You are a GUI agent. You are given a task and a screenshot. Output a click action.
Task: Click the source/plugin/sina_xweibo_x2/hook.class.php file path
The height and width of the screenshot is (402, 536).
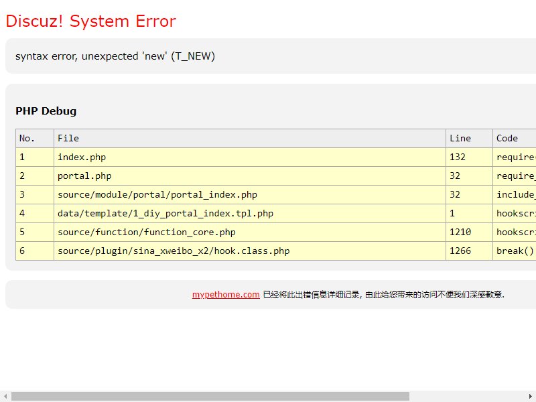tap(174, 251)
